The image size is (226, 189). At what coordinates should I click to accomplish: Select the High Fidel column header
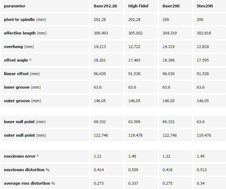(138, 6)
